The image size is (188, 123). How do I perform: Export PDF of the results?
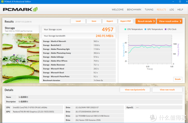coord(126,21)
